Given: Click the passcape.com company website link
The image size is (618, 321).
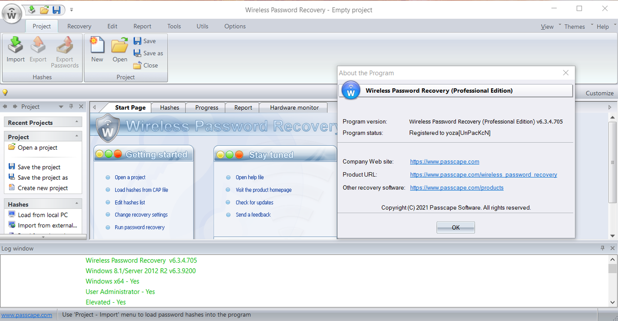Looking at the screenshot, I should 445,162.
